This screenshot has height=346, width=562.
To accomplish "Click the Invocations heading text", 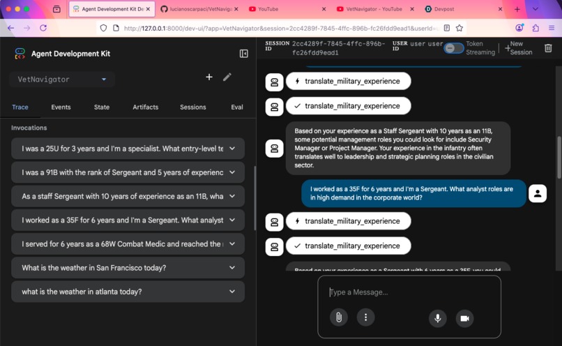I will 29,128.
